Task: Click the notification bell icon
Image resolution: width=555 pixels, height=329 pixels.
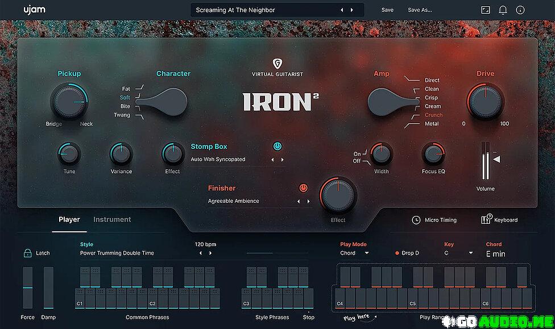Action: point(503,10)
